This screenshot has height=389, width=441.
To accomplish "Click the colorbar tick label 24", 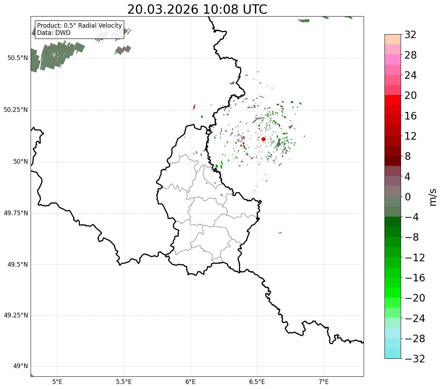I will 410,75.
